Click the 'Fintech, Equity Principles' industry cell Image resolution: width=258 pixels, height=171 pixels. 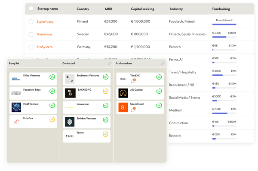coord(187,34)
